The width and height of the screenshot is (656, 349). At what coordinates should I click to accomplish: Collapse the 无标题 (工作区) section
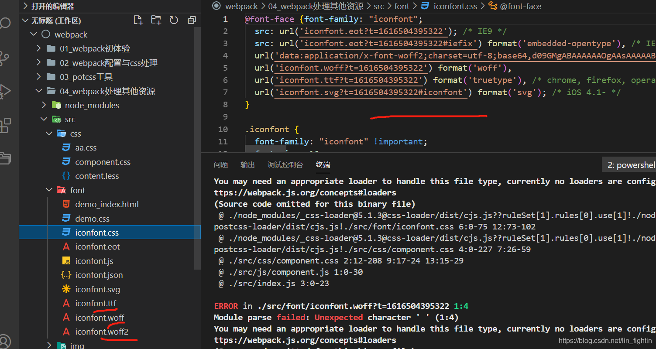[25, 21]
